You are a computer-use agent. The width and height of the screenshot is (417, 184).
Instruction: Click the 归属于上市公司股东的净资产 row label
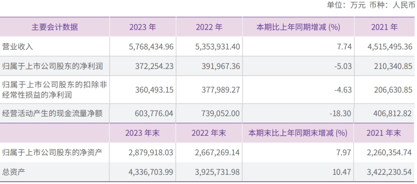tap(52, 152)
